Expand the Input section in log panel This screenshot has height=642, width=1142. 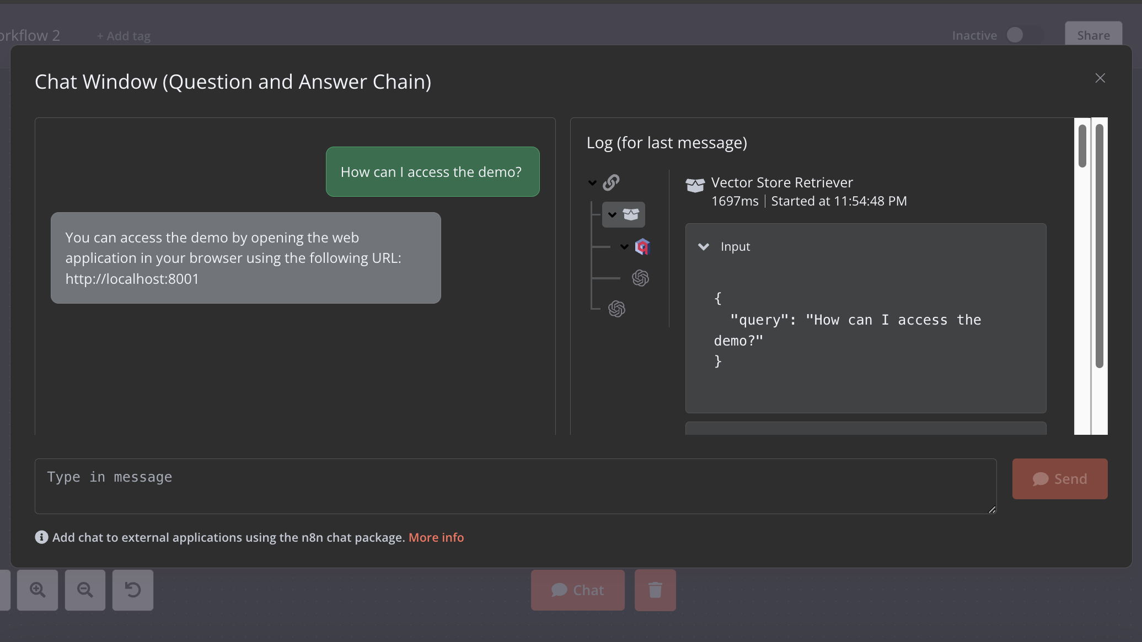pos(704,247)
